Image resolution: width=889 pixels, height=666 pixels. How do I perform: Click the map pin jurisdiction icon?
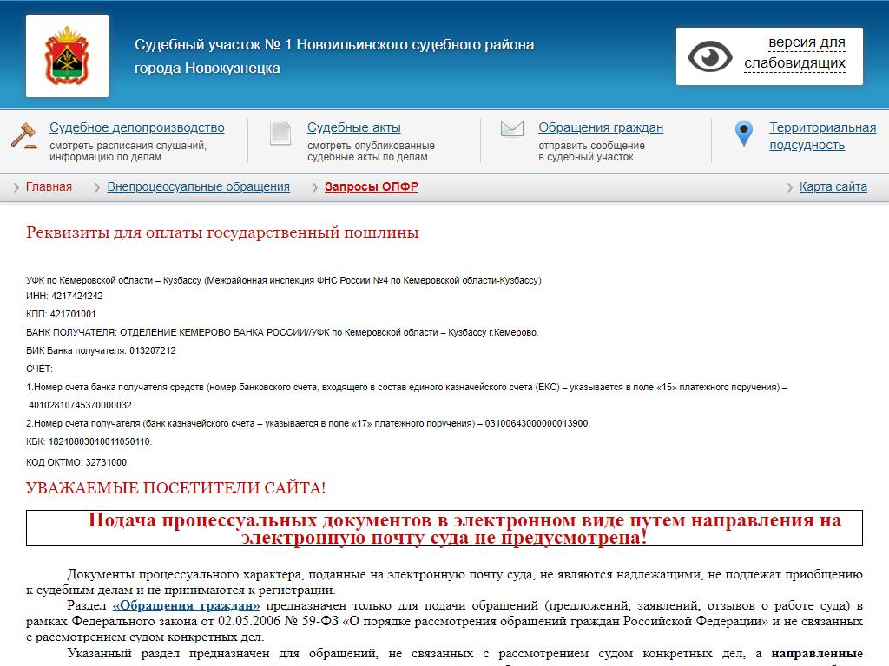[x=743, y=134]
